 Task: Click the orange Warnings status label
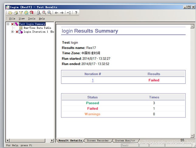(92, 114)
